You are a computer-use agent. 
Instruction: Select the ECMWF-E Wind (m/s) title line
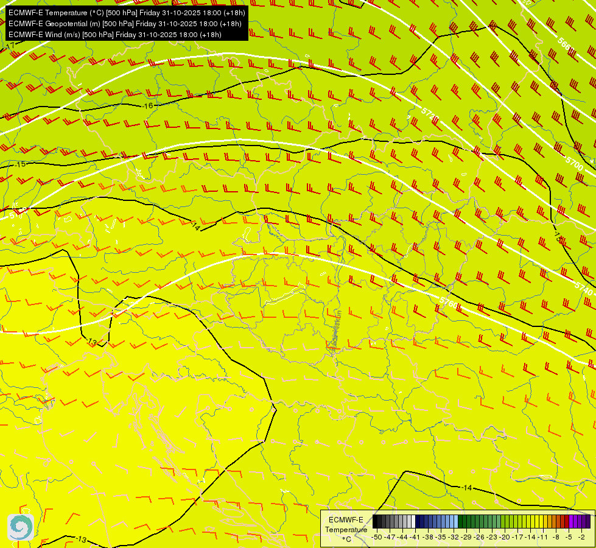115,35
